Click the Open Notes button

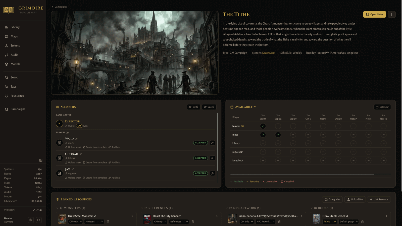click(374, 14)
